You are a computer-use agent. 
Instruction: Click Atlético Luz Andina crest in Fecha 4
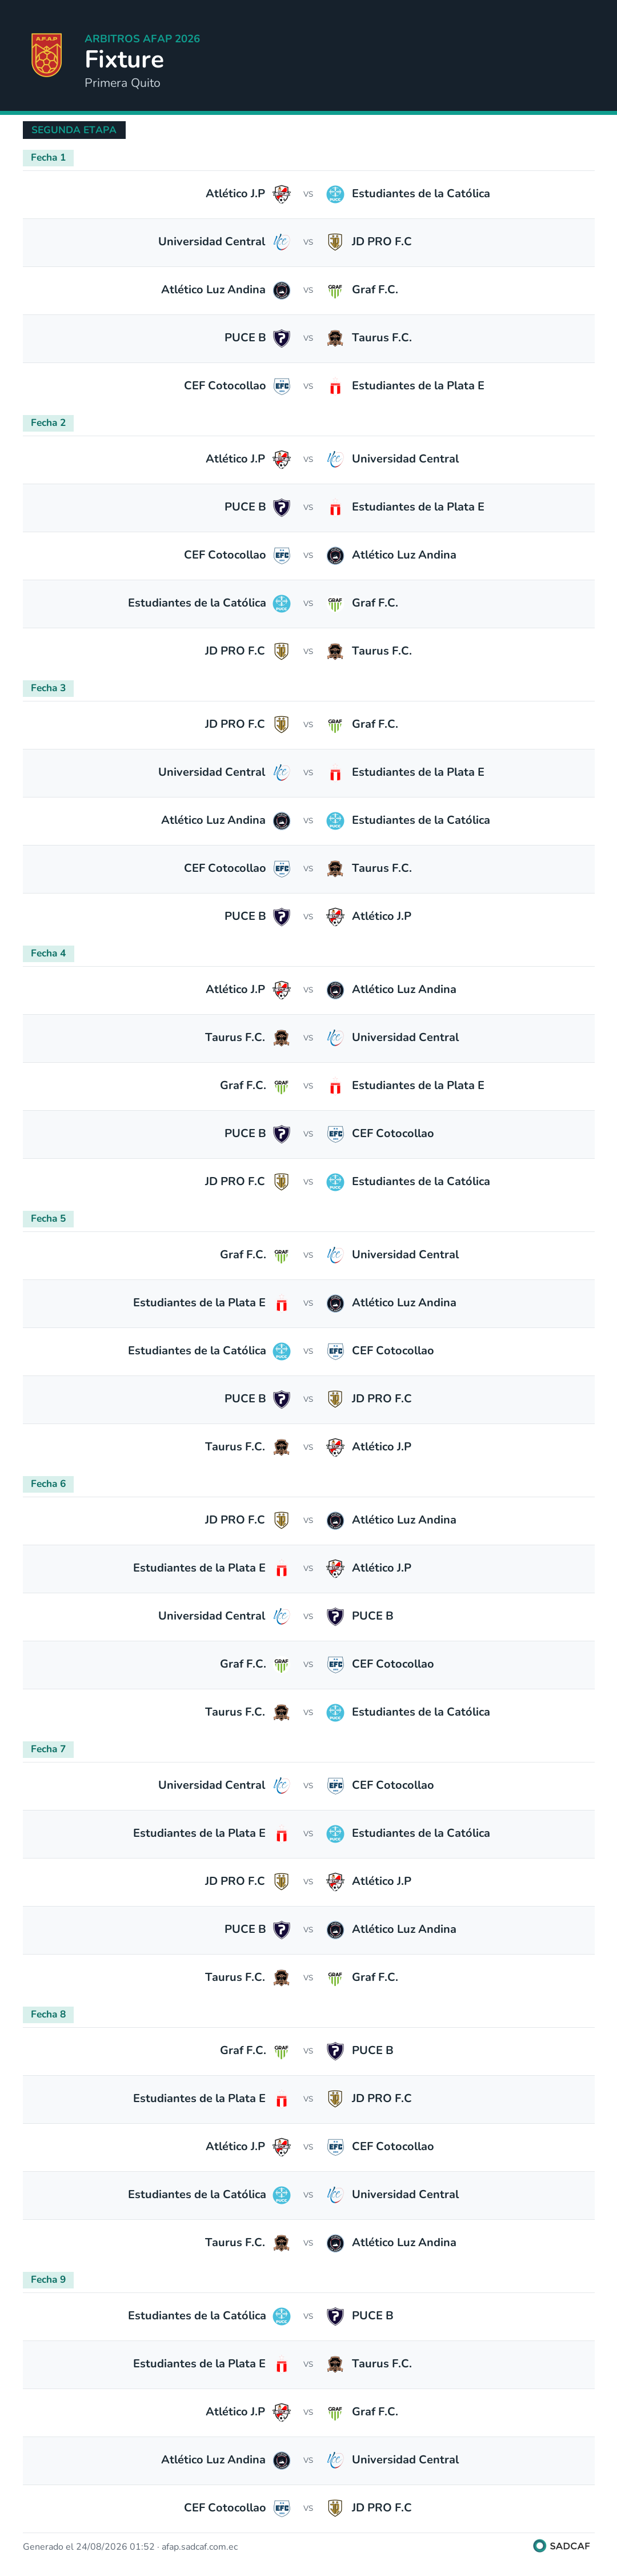coord(335,990)
